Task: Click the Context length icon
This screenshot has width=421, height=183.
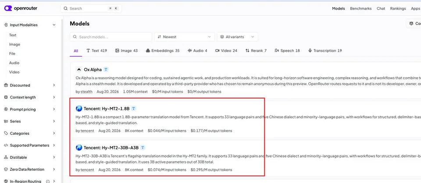Action: click(6, 97)
